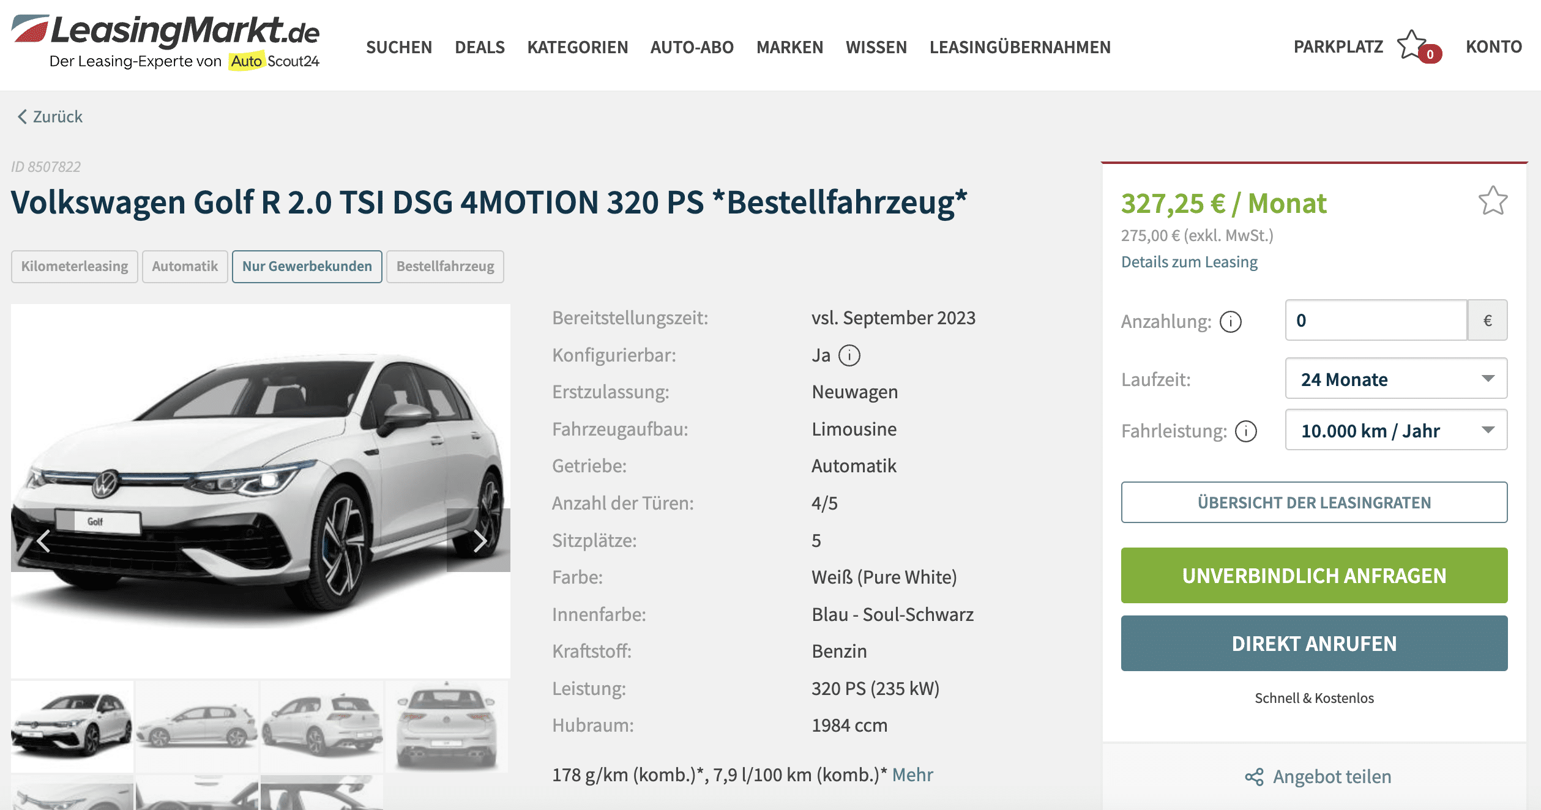Open the AUTO-ABO menu
This screenshot has height=810, width=1541.
coord(692,47)
